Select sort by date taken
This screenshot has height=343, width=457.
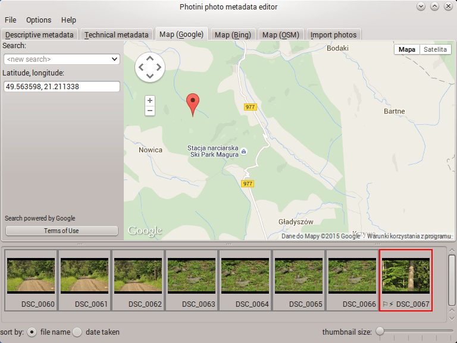click(x=77, y=332)
